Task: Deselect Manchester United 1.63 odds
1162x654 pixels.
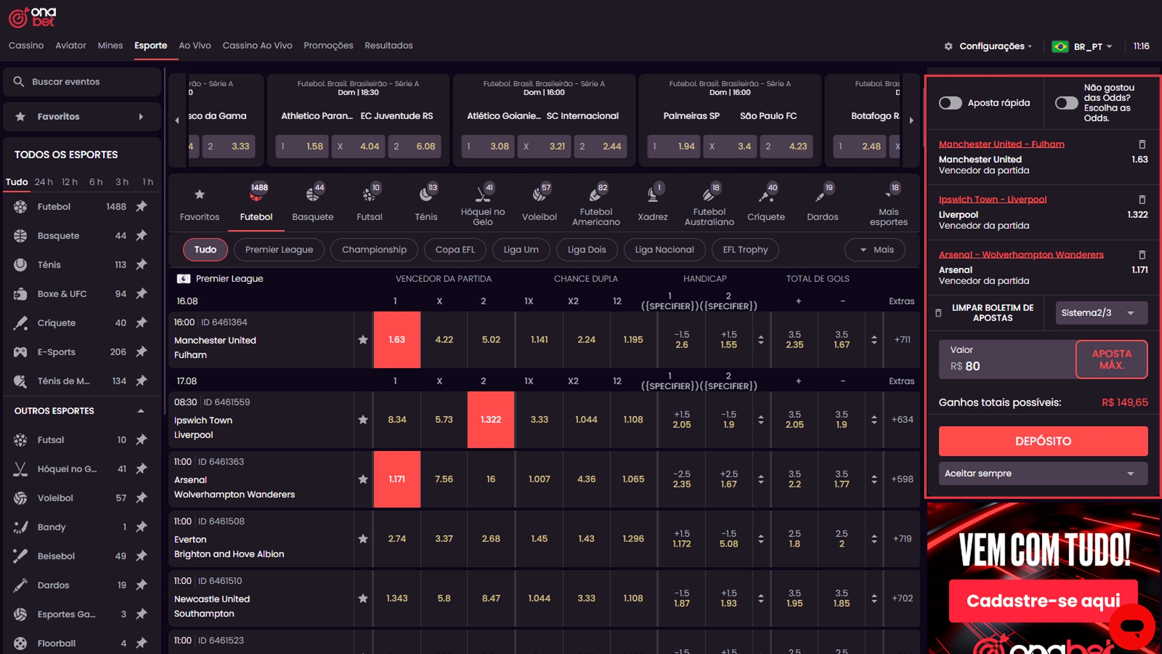Action: click(x=397, y=340)
